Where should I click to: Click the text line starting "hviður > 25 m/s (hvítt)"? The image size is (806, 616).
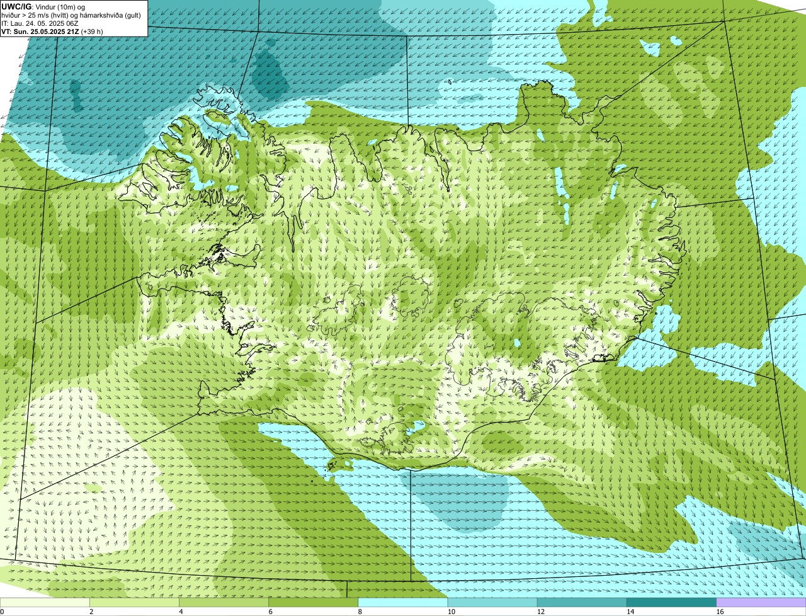pyautogui.click(x=71, y=15)
